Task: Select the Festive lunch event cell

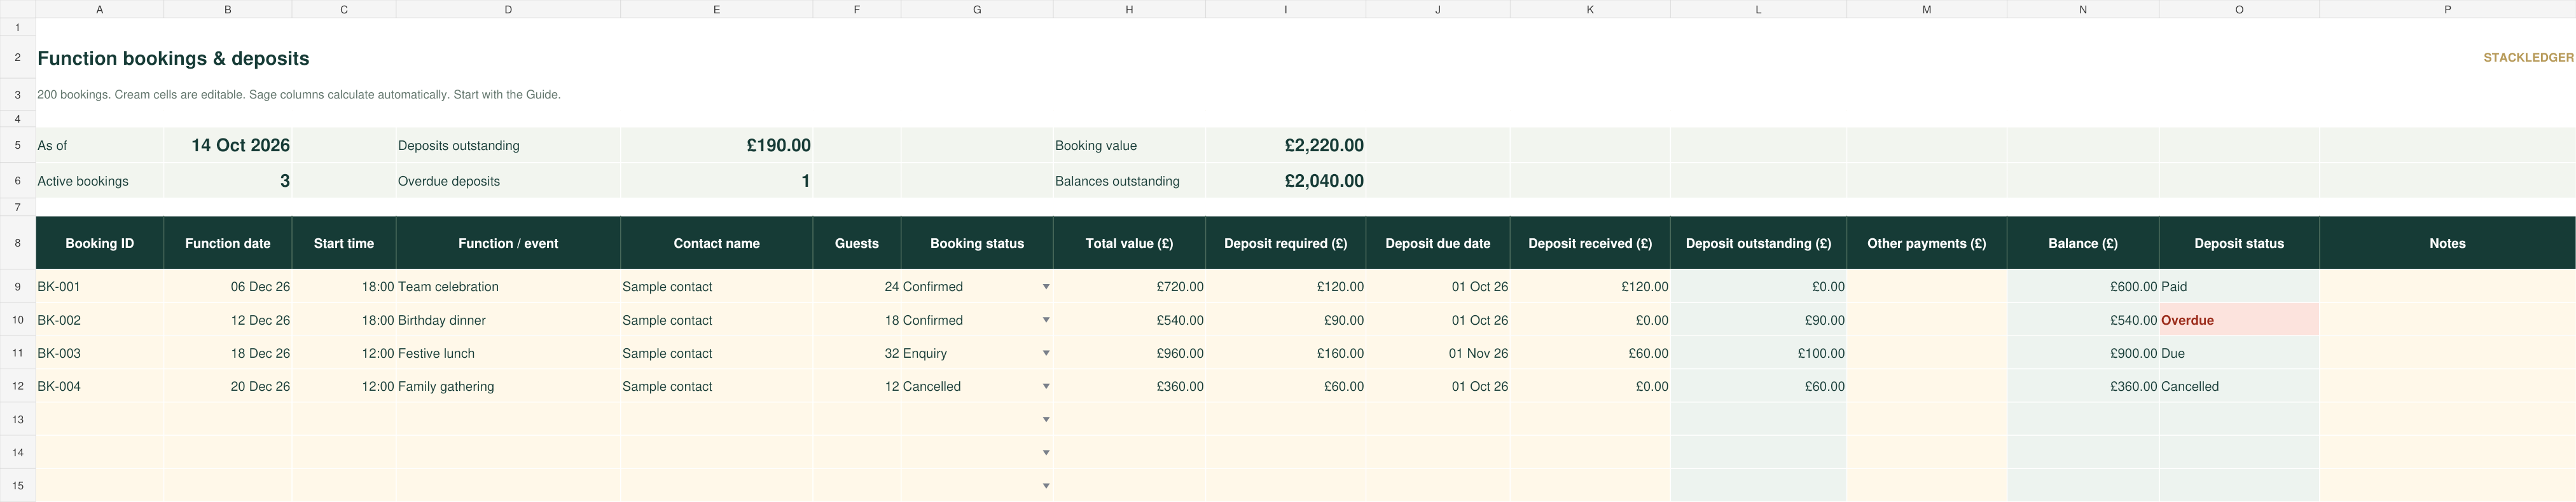Action: pos(508,353)
